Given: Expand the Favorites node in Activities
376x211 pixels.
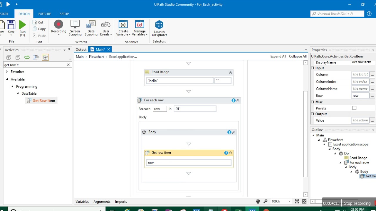Looking at the screenshot, I should pyautogui.click(x=7, y=72).
